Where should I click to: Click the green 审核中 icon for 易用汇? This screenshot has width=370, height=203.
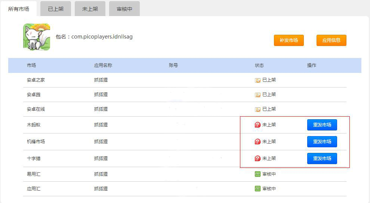coord(258,174)
